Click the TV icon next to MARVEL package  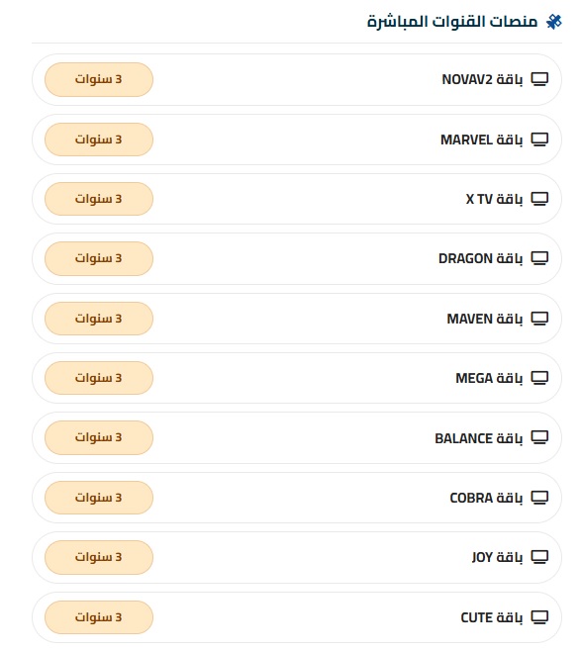click(539, 139)
